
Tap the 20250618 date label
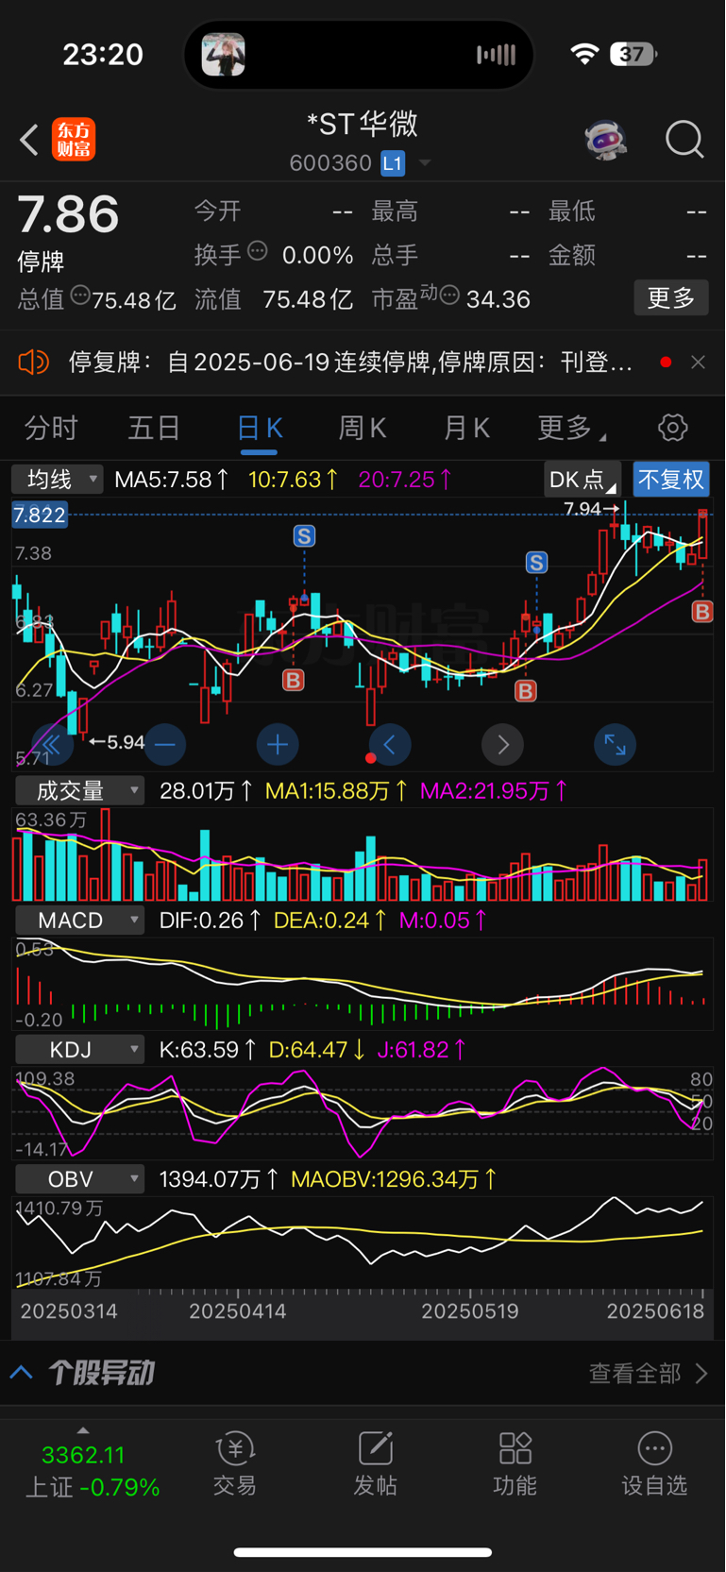tap(655, 1310)
